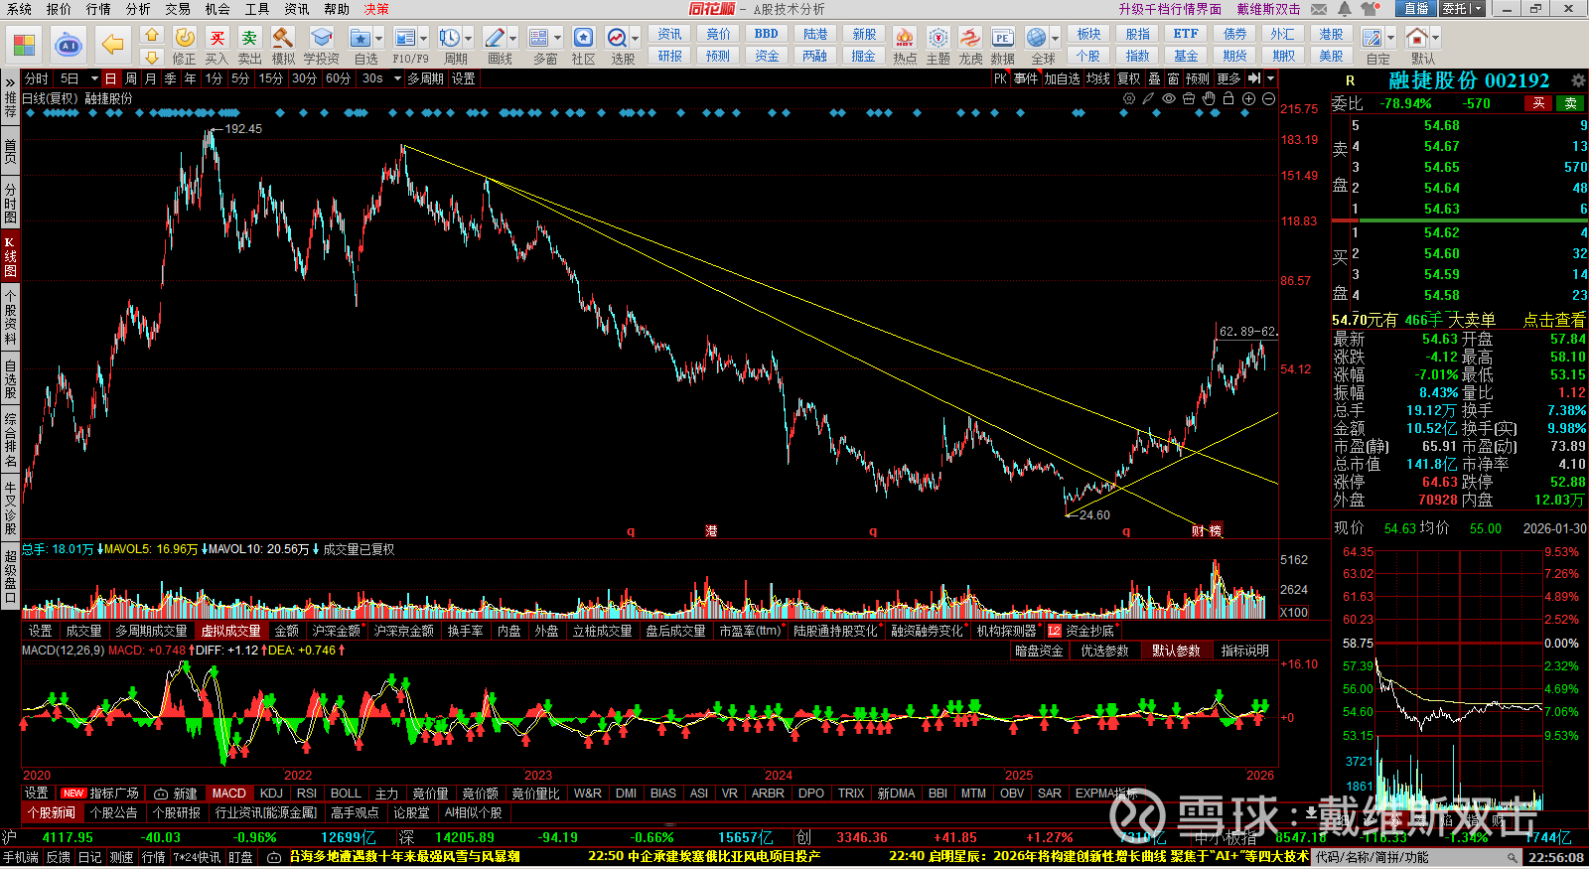Switch to the BOLL indicator tab
Screen dimensions: 1589x869
[346, 794]
